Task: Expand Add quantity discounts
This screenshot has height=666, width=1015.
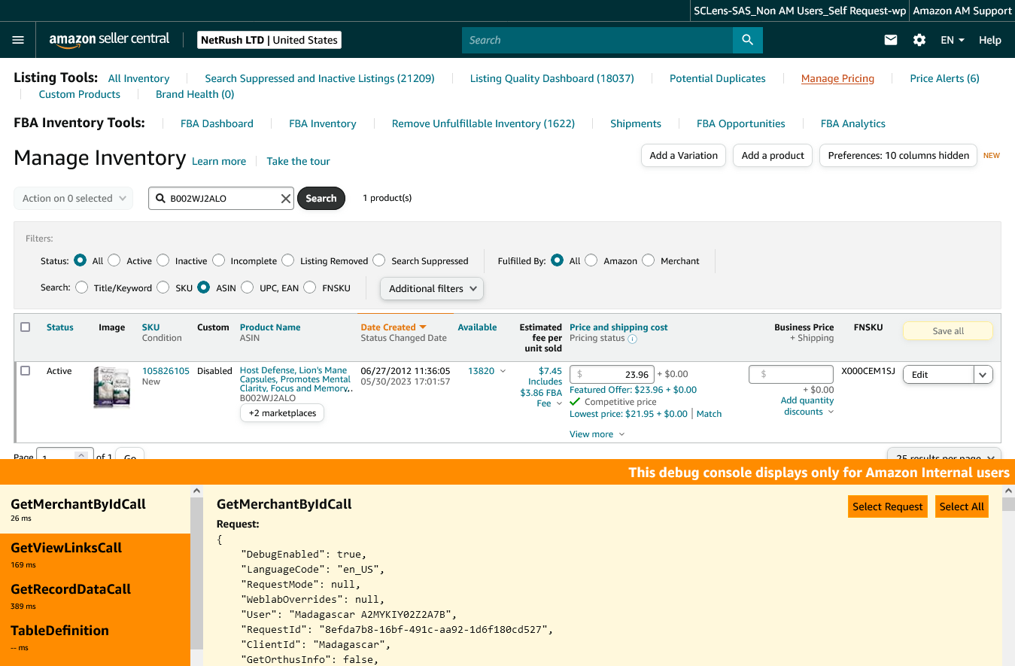Action: 807,406
